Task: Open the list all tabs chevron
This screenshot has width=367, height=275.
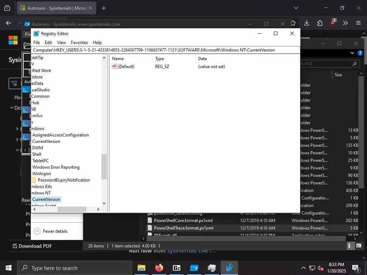Action: (296, 8)
